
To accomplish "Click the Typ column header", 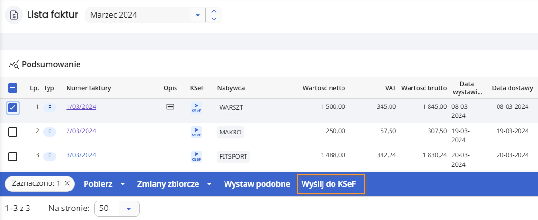I will [x=49, y=88].
